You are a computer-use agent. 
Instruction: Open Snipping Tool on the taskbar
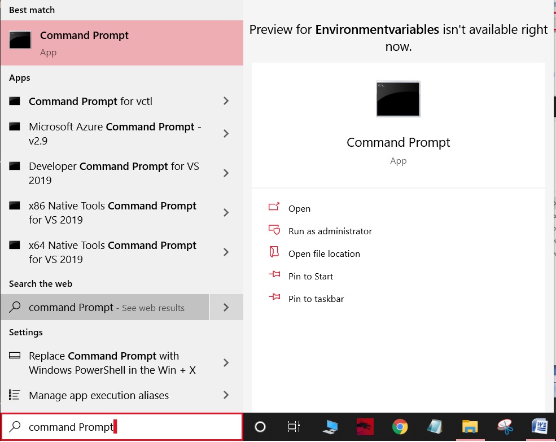[505, 427]
